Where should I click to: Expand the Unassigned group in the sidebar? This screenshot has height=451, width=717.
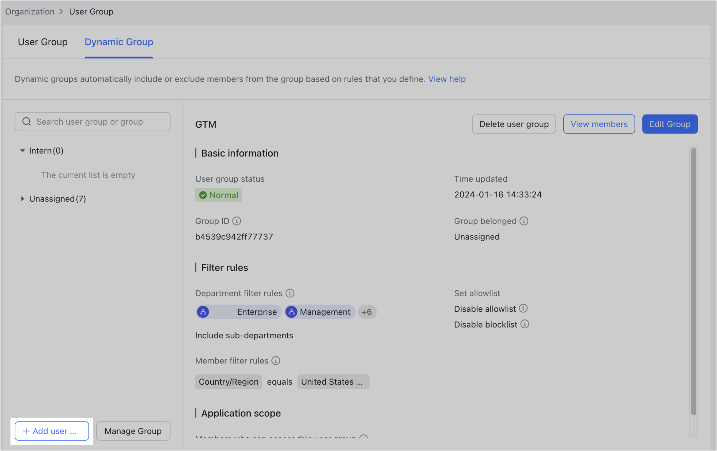point(23,199)
